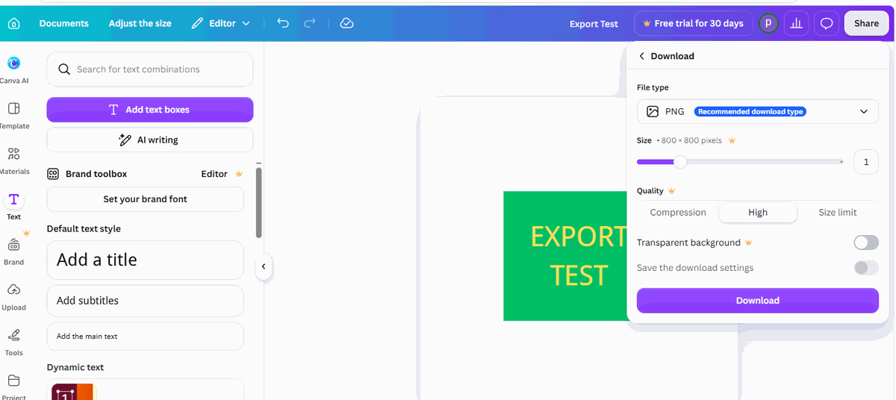
Task: Open the Materials sidebar tab
Action: pyautogui.click(x=13, y=160)
